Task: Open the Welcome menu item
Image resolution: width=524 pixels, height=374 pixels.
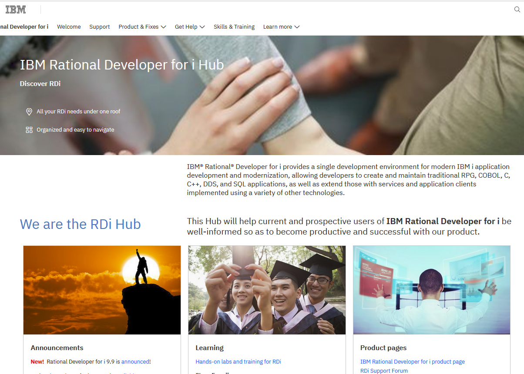Action: coord(69,27)
